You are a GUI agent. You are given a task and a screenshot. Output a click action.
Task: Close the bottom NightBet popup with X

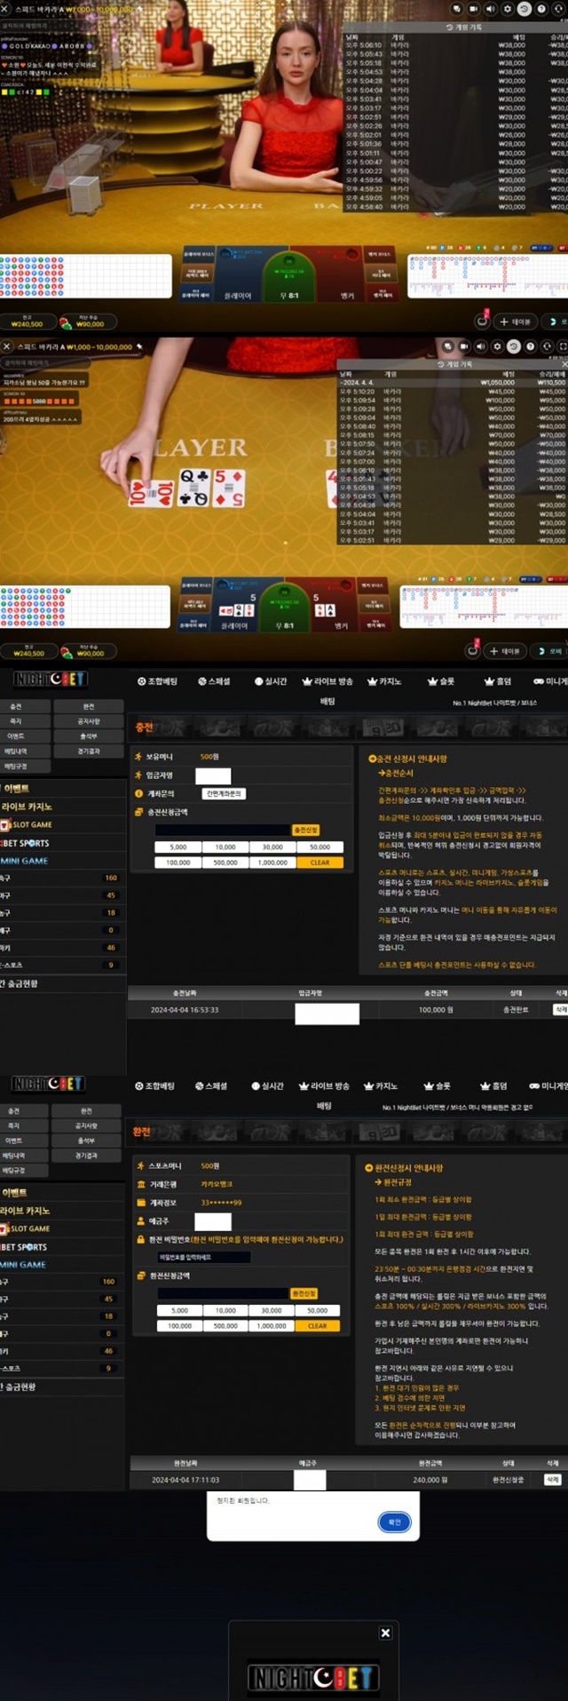[x=385, y=1633]
